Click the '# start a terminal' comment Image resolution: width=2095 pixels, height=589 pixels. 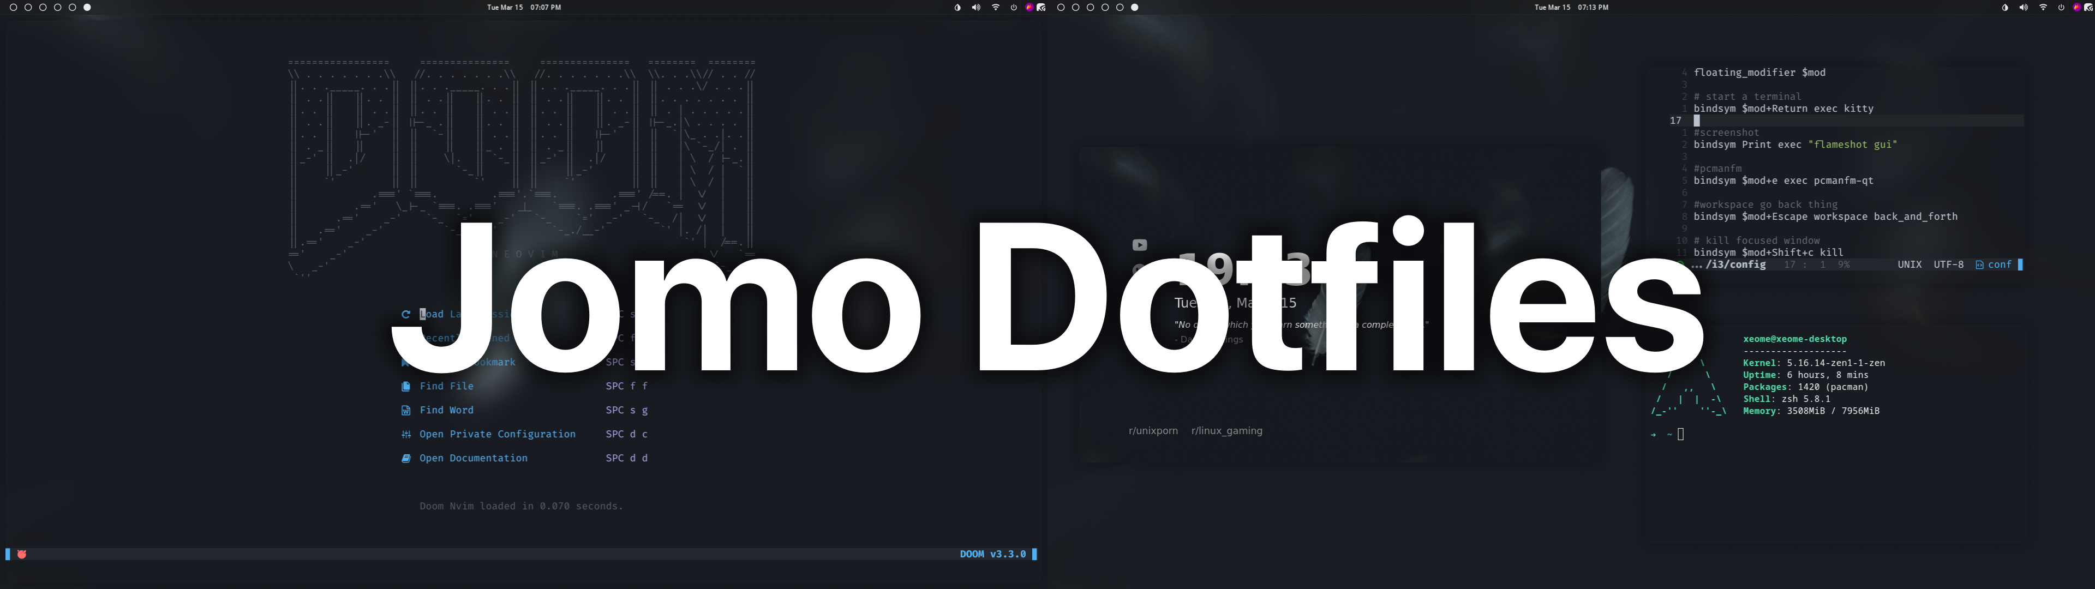pos(1747,97)
